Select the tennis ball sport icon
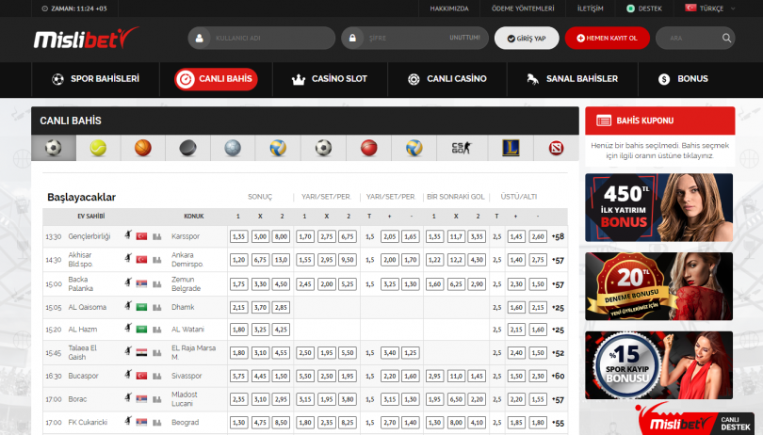 click(98, 148)
